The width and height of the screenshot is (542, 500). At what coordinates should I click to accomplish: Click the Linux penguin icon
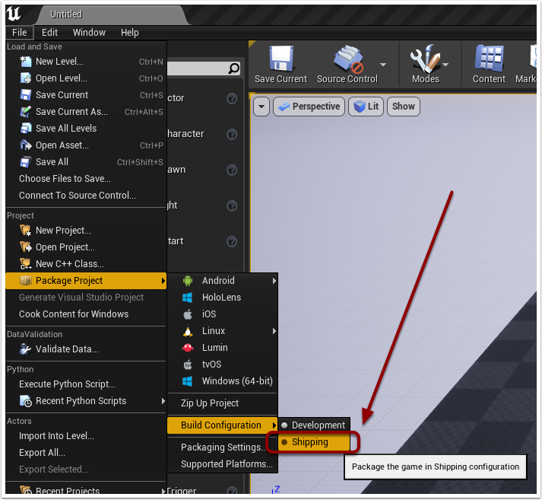187,331
